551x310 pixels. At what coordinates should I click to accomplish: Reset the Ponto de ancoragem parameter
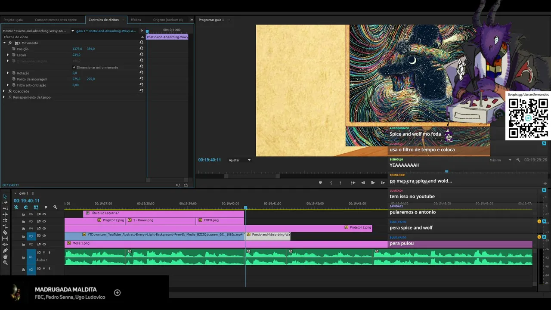point(141,79)
